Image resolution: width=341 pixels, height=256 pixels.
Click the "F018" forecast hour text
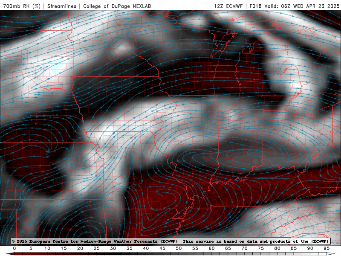point(255,6)
